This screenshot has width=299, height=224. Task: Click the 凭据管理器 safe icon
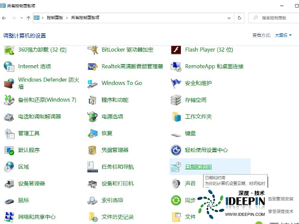(x=92, y=150)
